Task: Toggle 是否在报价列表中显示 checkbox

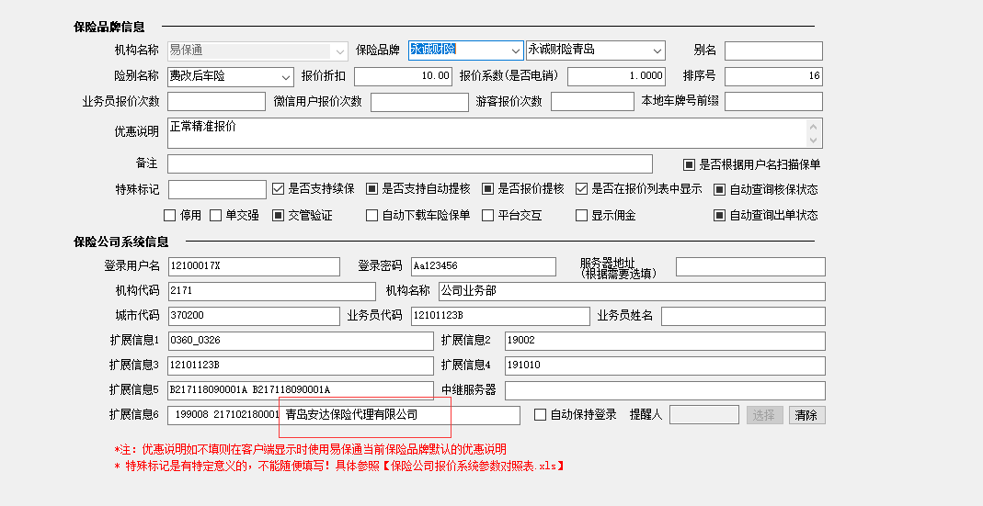Action: click(x=582, y=188)
